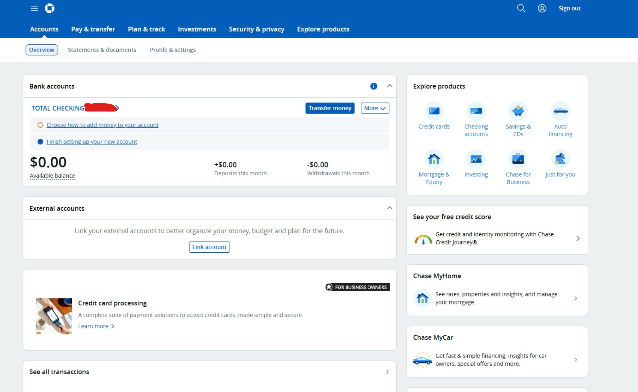The image size is (638, 392).
Task: Click the Chase octagon logo
Action: 49,8
